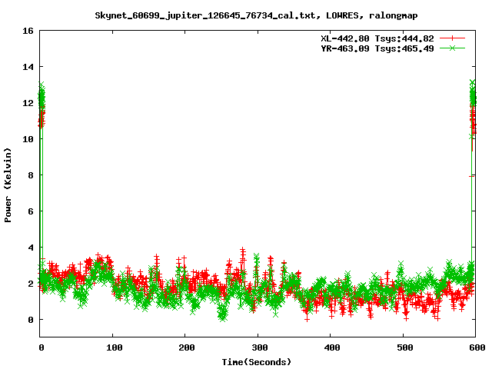Screen dimensions: 492x369
Task: Select the YR-463.09 Tsys:465.49 legend label
Action: [377, 48]
